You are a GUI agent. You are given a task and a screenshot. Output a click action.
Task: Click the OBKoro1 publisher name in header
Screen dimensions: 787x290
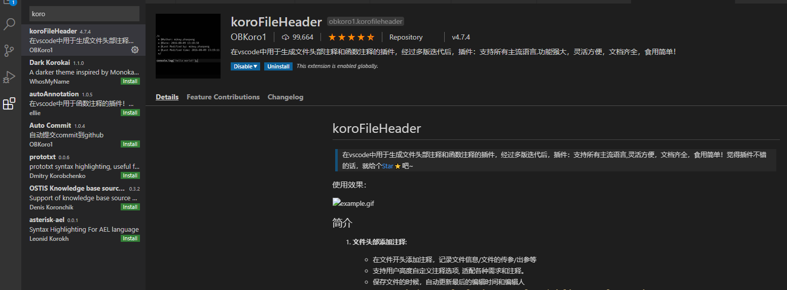(x=248, y=37)
